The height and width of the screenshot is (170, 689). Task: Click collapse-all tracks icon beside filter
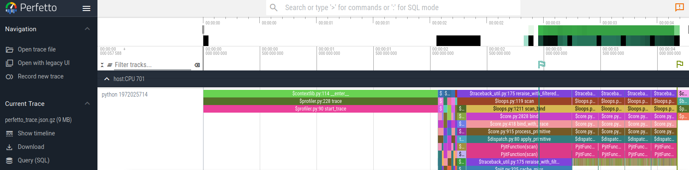coord(102,65)
